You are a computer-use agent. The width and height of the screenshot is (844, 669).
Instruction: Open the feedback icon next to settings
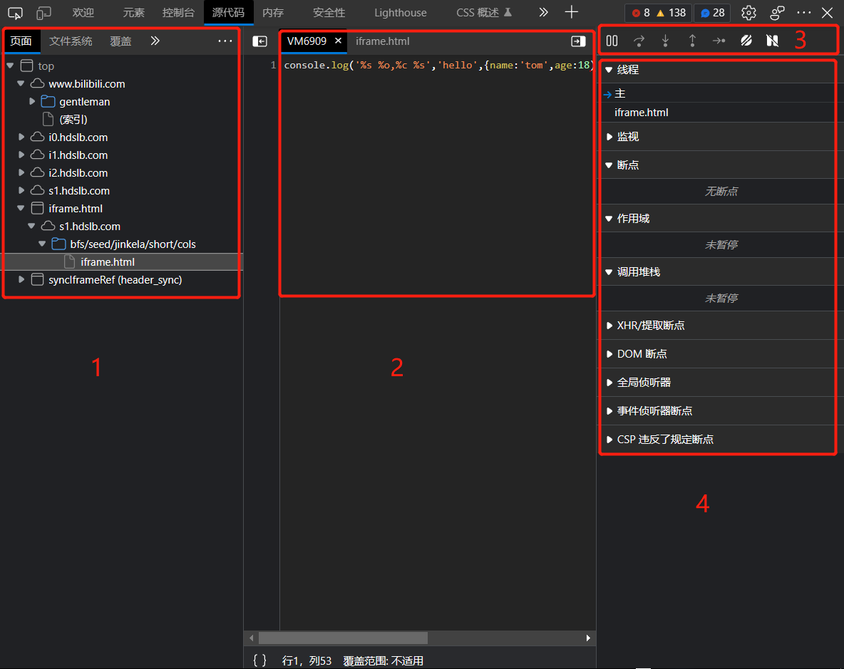point(777,12)
